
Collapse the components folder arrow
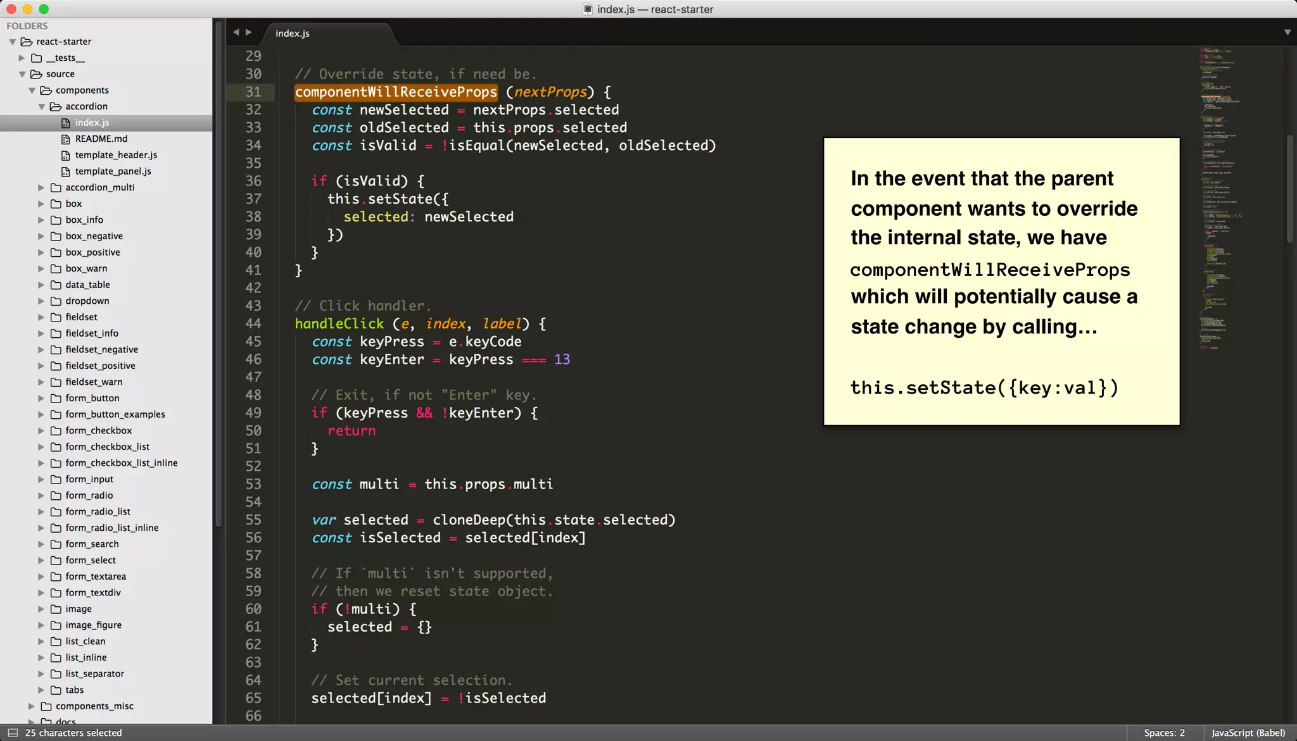[x=32, y=90]
